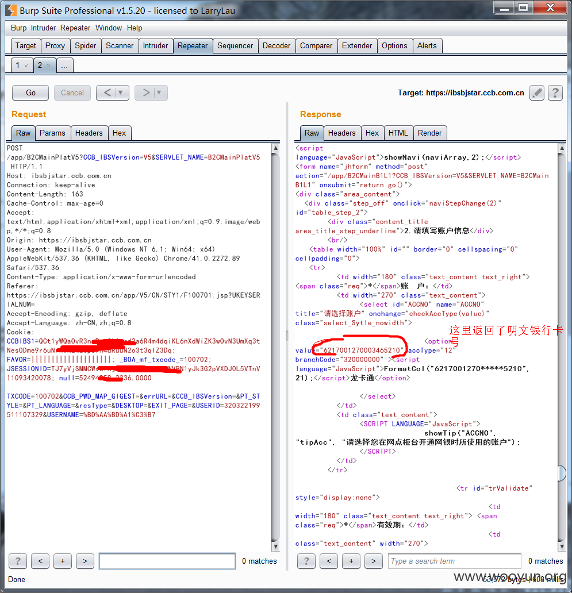This screenshot has width=572, height=593.
Task: Click Burp Suite lightning logo icon
Action: point(10,10)
